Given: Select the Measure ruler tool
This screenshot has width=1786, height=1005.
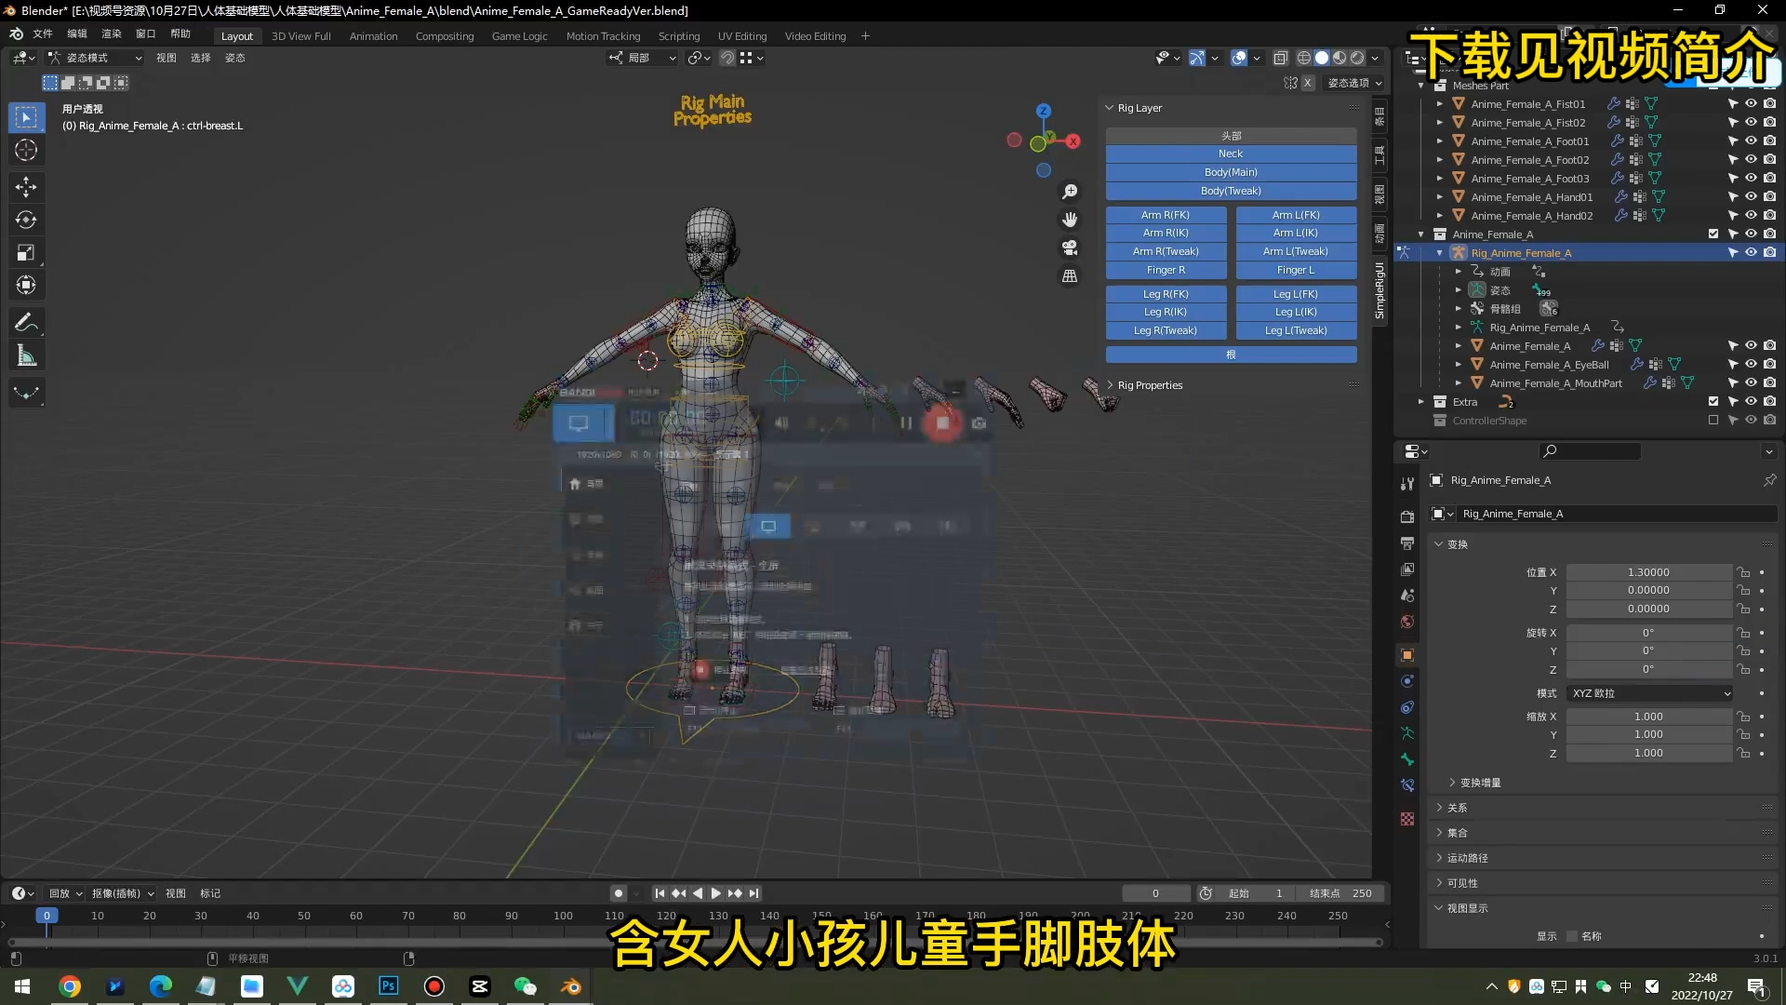Looking at the screenshot, I should point(26,355).
